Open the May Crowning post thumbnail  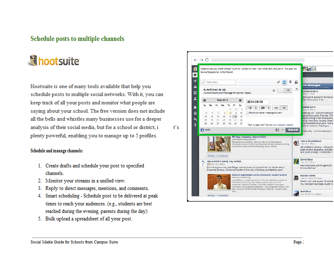219,144
